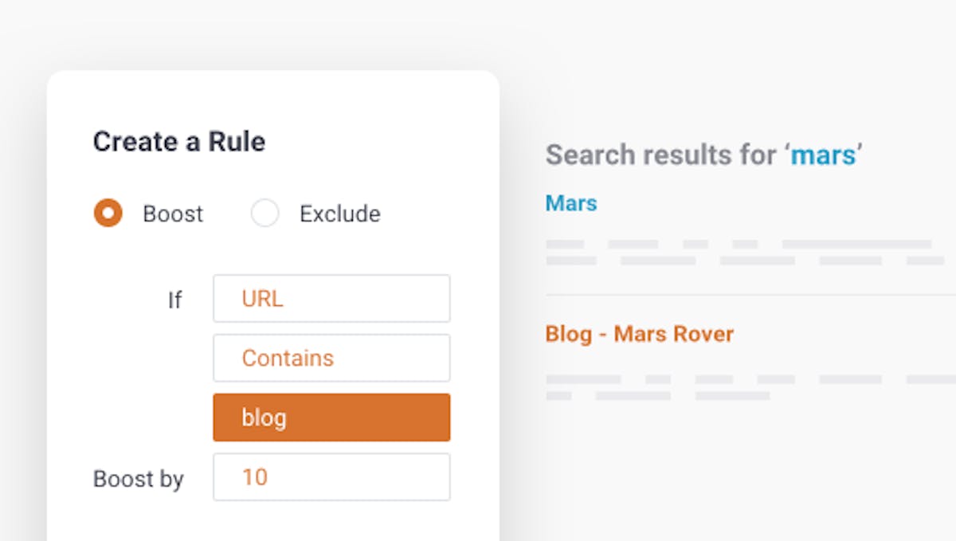This screenshot has width=956, height=541.
Task: Click the "Boost" radio label text
Action: point(173,214)
